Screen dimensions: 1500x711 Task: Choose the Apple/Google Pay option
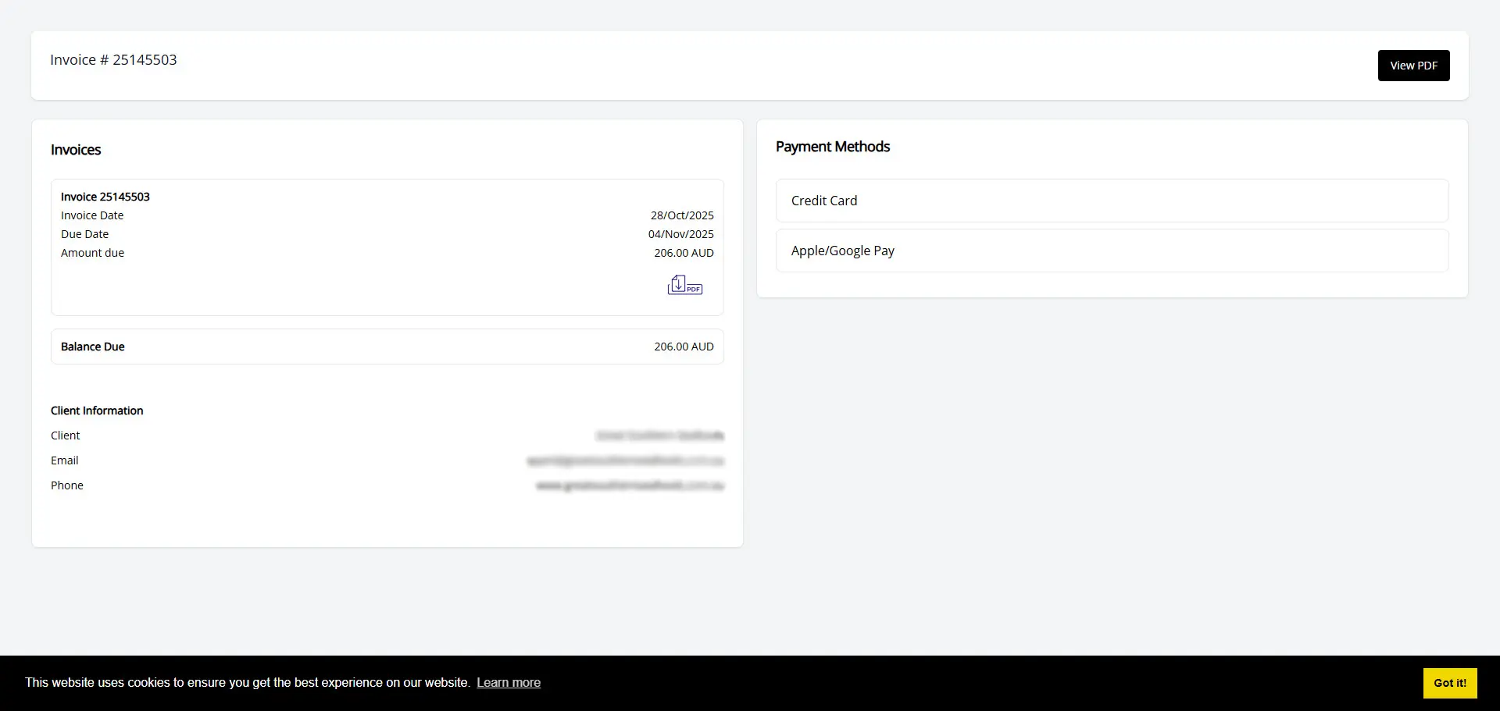click(1111, 251)
